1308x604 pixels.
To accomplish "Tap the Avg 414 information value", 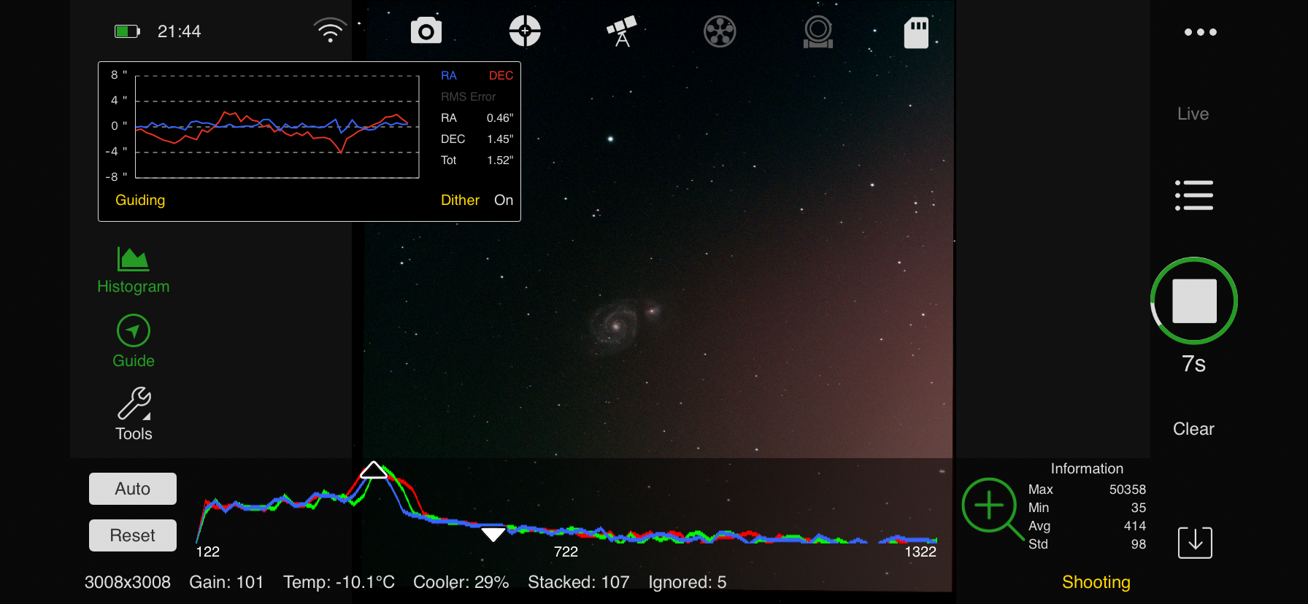I will (x=1134, y=526).
